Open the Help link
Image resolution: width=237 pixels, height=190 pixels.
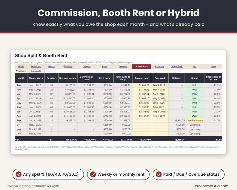(213, 66)
